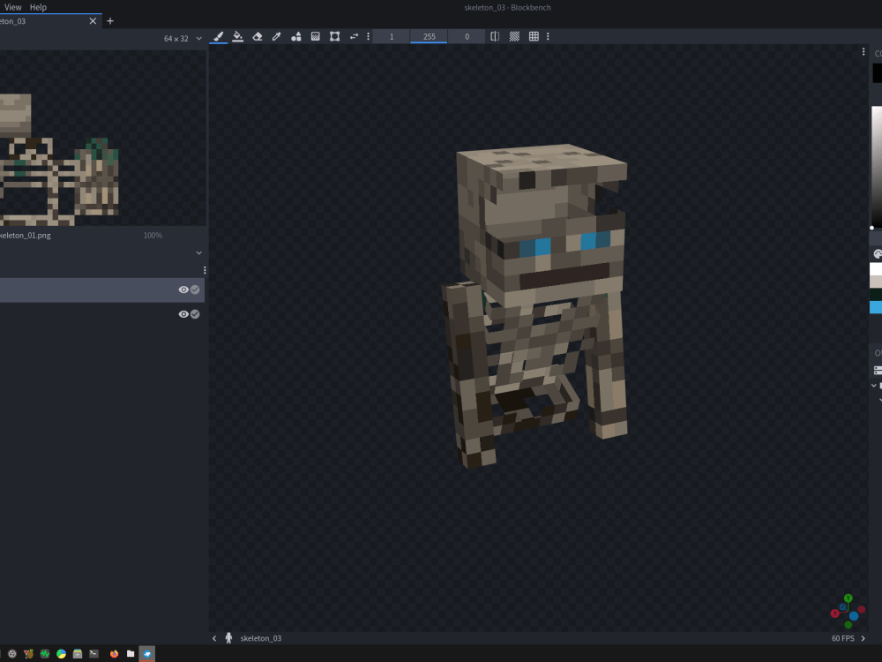Collapse the panel using the chevron under skeleton_01.png
The height and width of the screenshot is (662, 882).
click(x=198, y=252)
